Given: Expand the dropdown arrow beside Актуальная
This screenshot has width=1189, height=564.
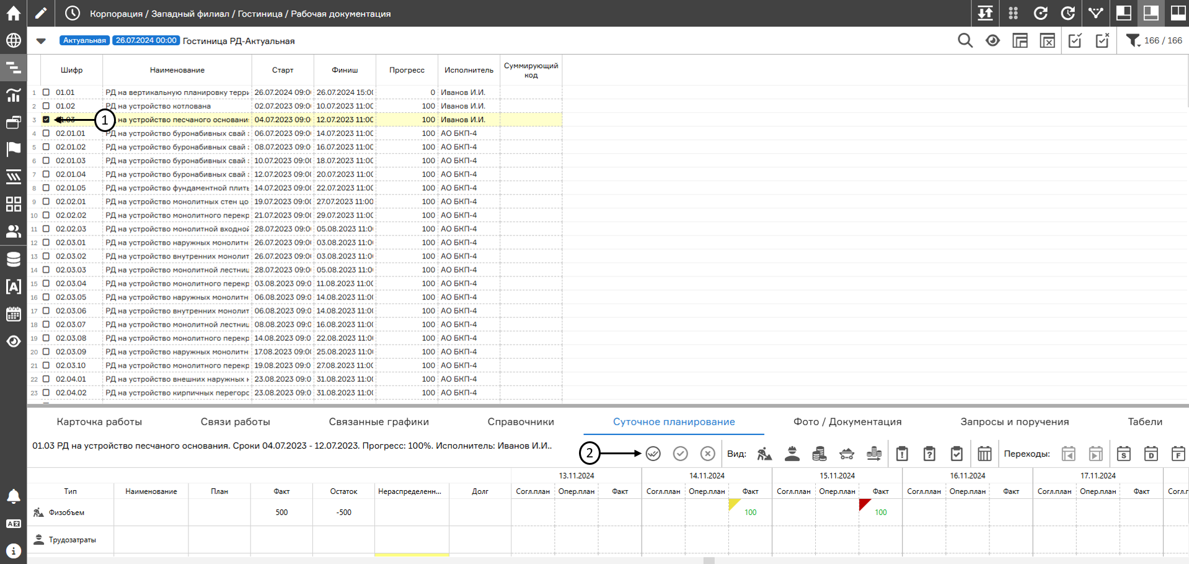Looking at the screenshot, I should pyautogui.click(x=41, y=41).
